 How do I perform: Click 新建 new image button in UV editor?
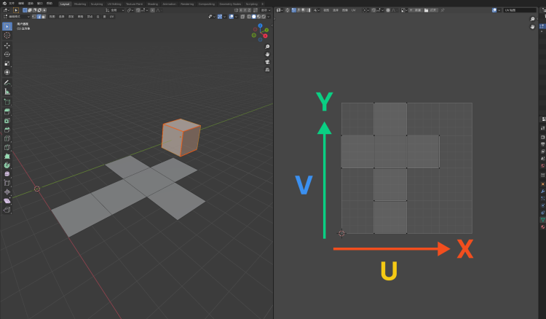coord(416,10)
